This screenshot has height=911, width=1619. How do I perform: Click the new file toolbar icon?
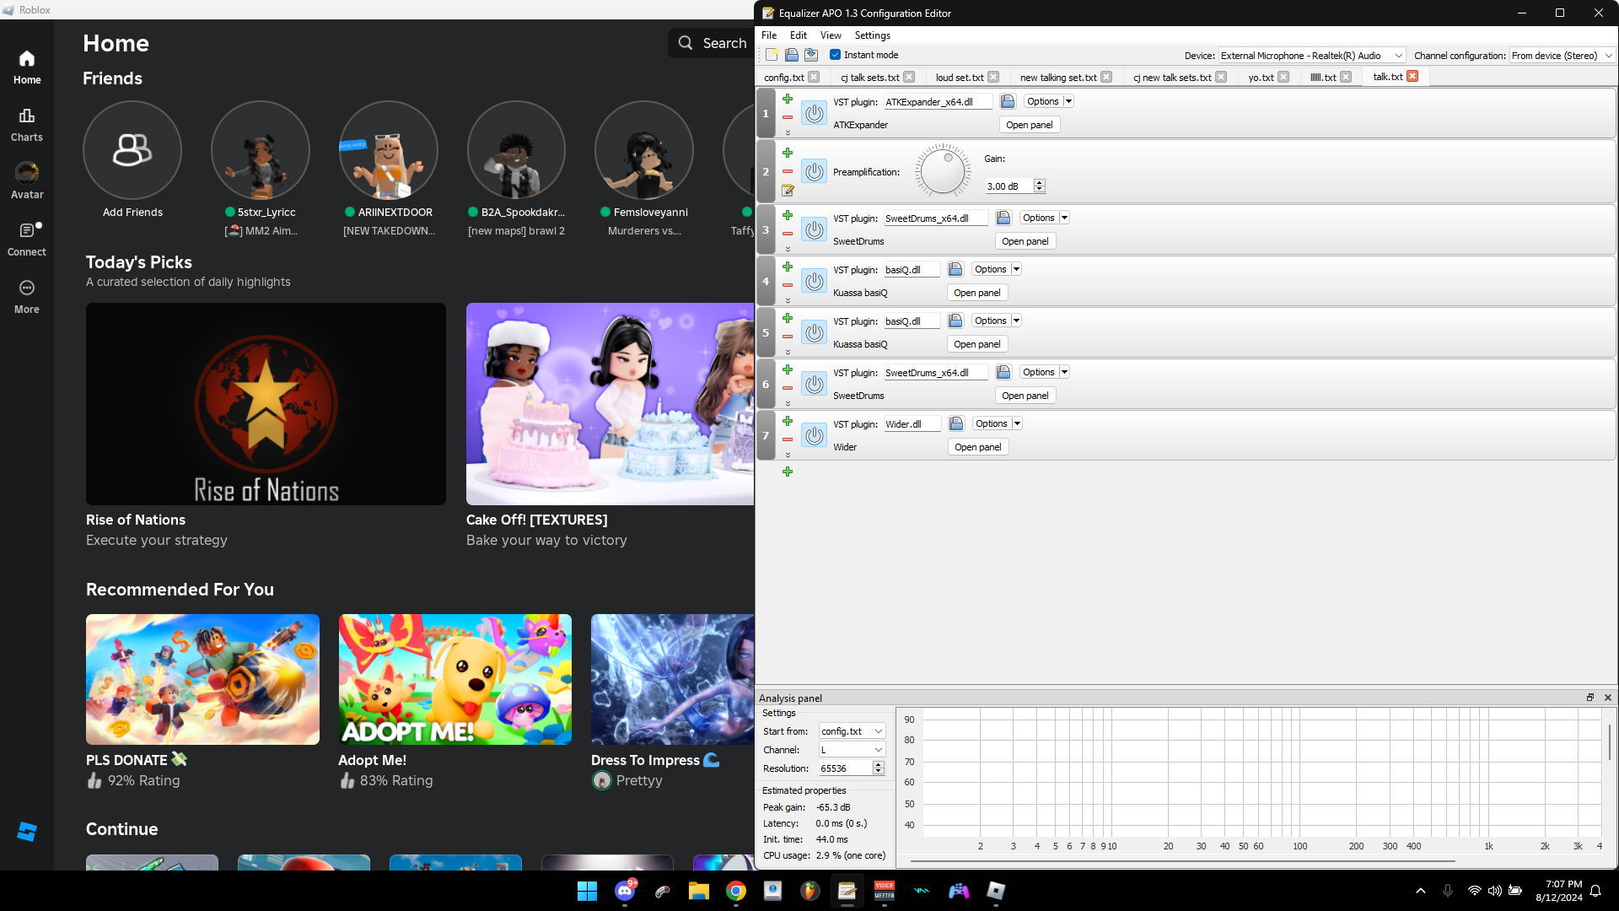772,55
